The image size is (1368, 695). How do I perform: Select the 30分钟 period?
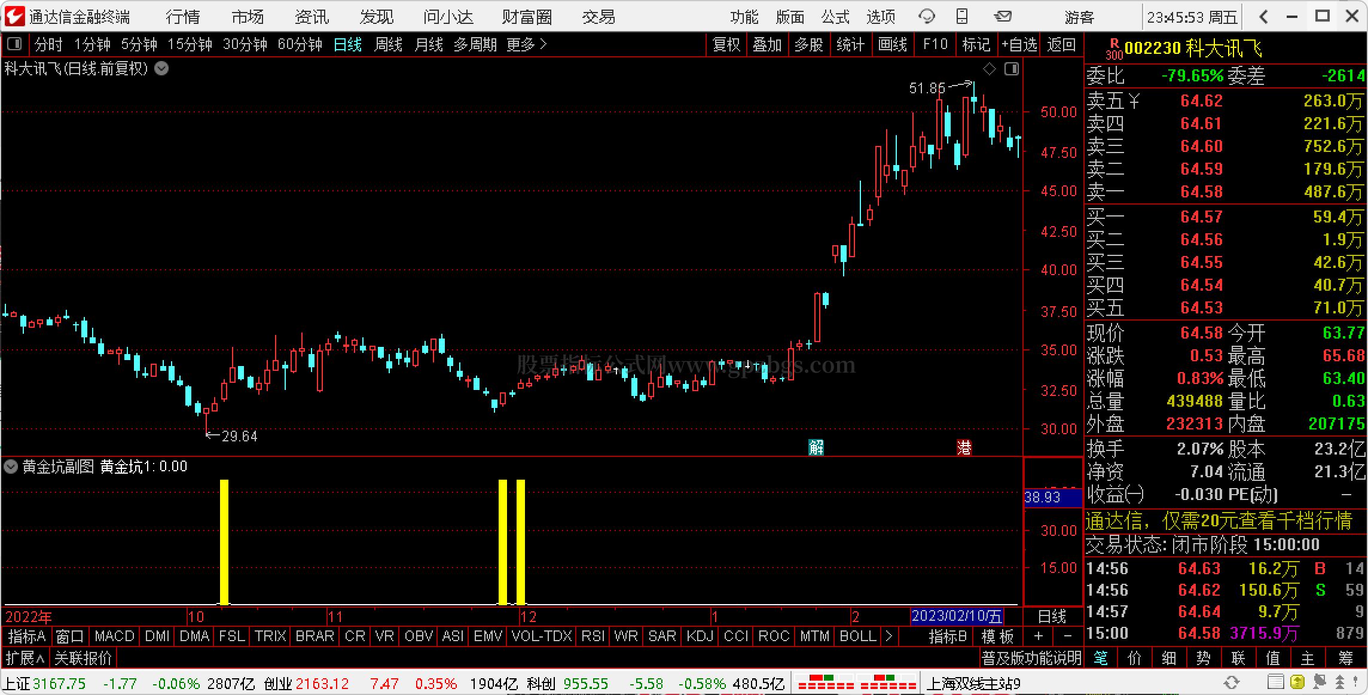tap(245, 44)
